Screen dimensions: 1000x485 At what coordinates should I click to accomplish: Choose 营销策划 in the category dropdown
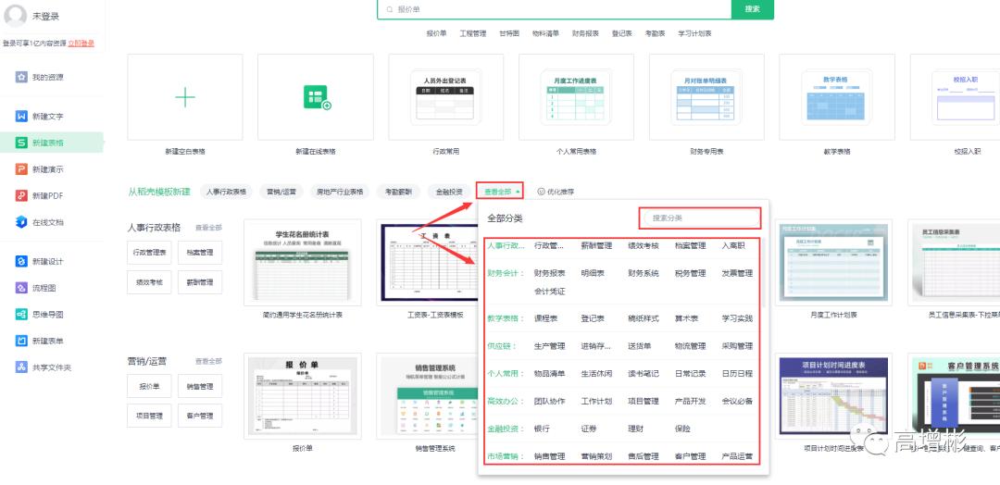(x=596, y=456)
